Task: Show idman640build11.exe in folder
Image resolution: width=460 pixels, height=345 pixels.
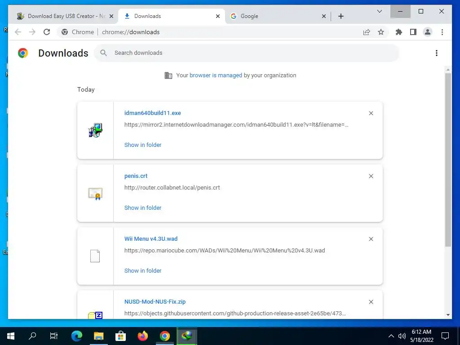Action: [x=143, y=145]
